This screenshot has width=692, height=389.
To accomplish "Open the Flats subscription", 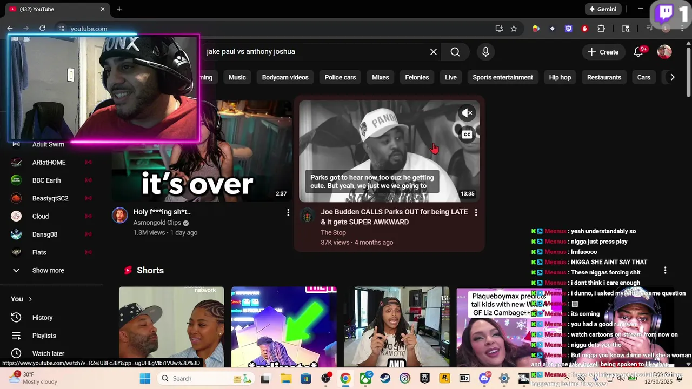I will click(x=51, y=252).
